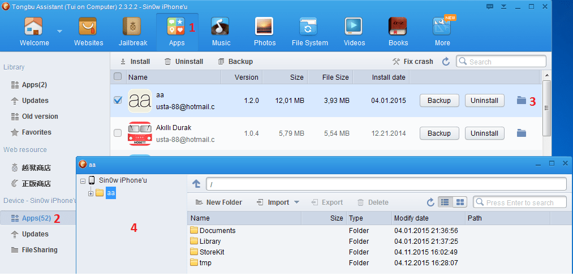
Task: Open the folder icon for aa app
Action: 522,100
